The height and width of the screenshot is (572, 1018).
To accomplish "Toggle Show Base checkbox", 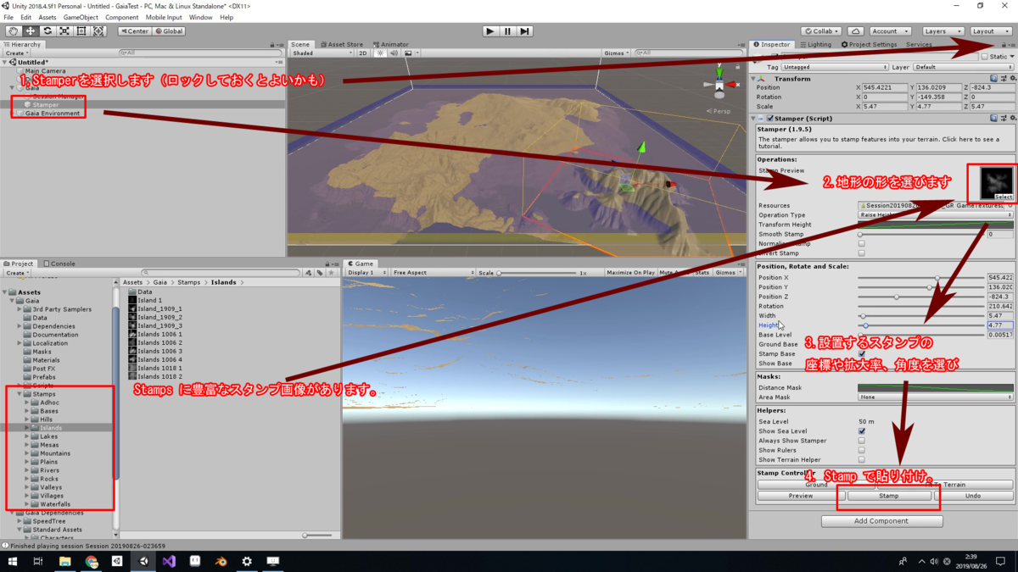I will pos(862,364).
